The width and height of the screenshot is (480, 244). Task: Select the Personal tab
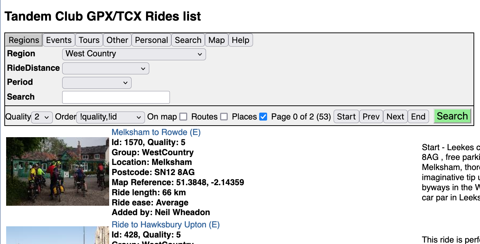point(151,40)
